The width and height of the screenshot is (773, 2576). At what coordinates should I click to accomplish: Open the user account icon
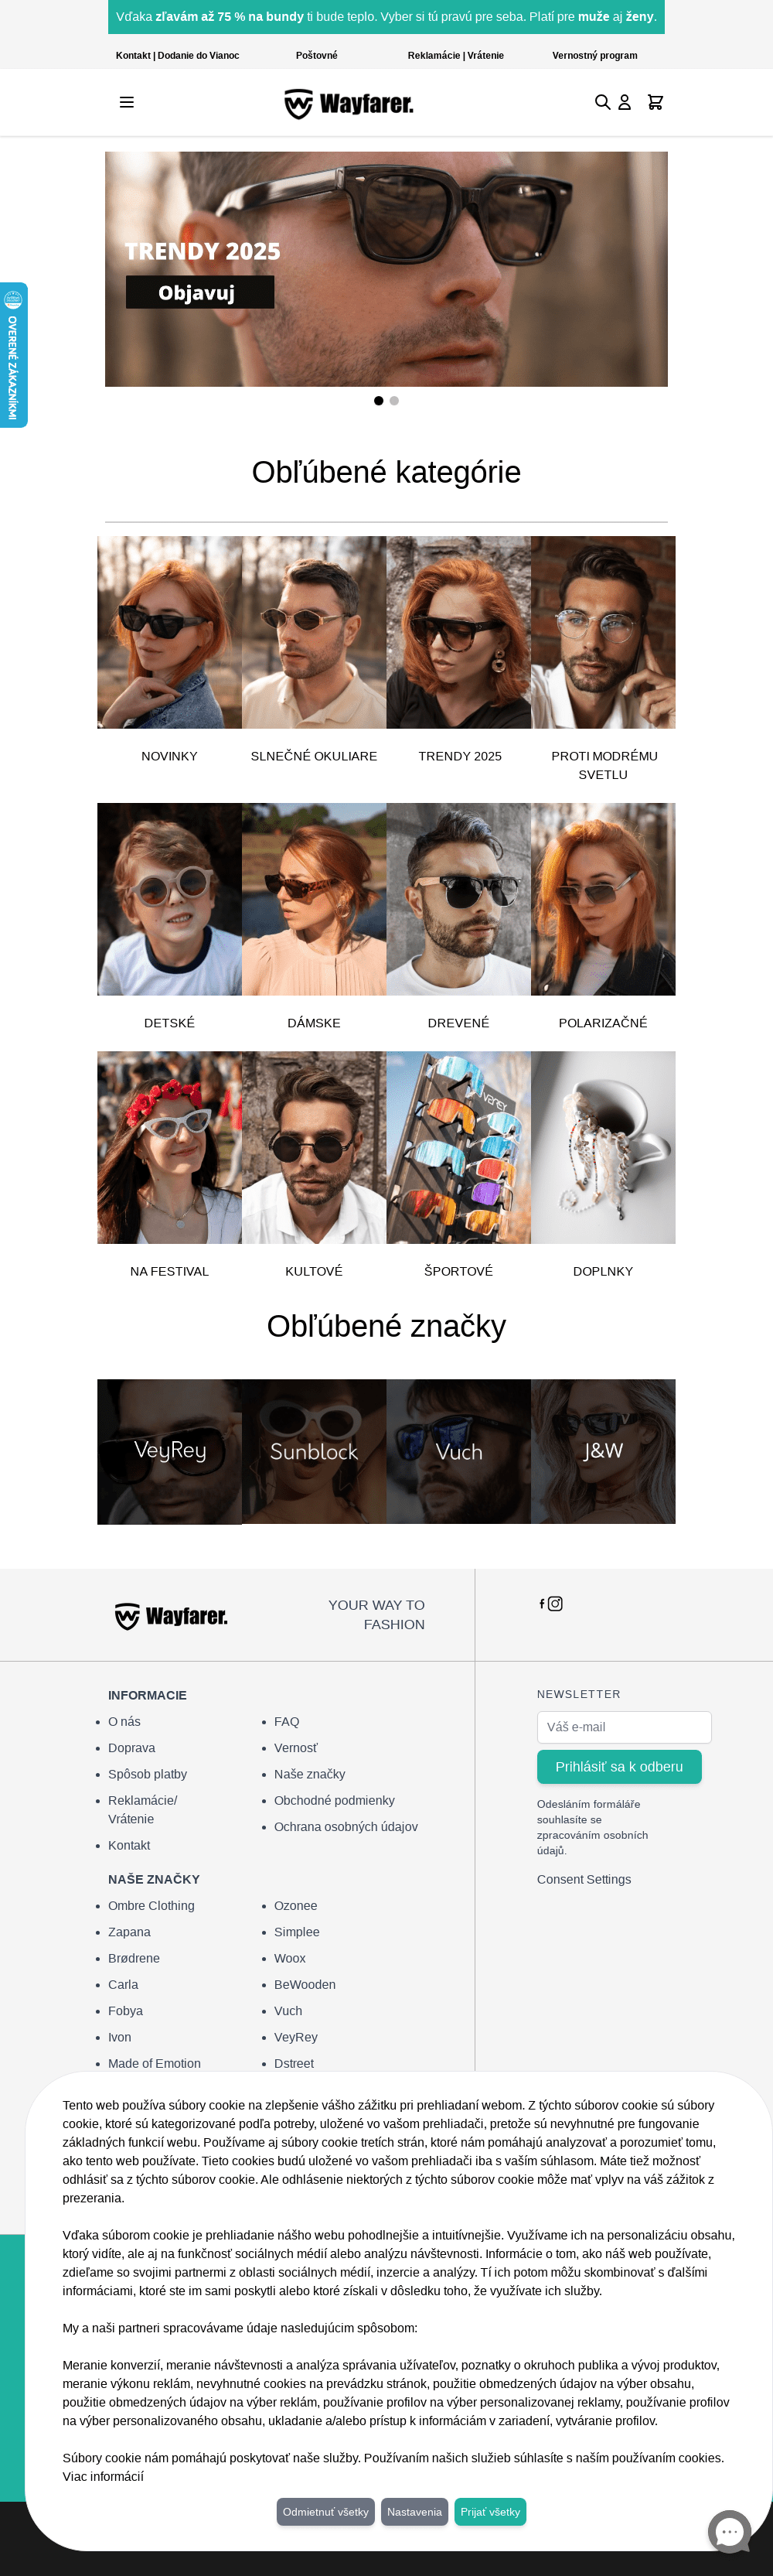pyautogui.click(x=624, y=102)
